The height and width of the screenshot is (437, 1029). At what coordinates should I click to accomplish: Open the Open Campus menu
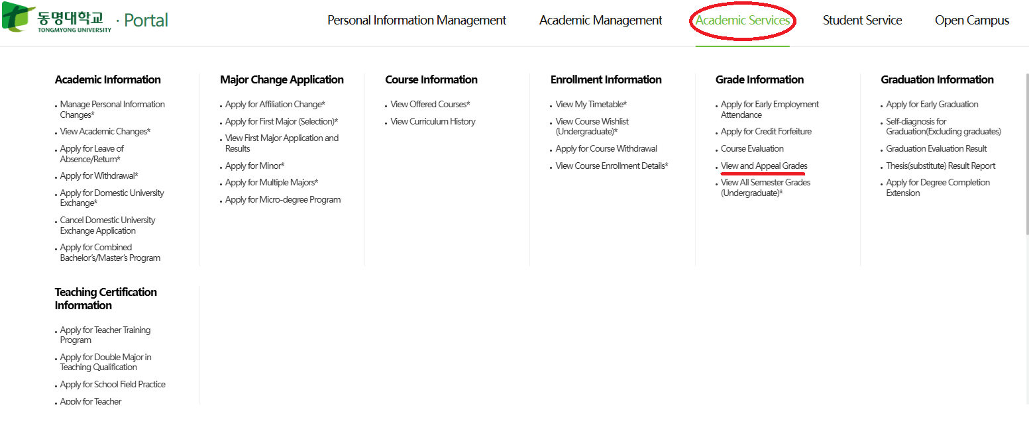tap(971, 21)
